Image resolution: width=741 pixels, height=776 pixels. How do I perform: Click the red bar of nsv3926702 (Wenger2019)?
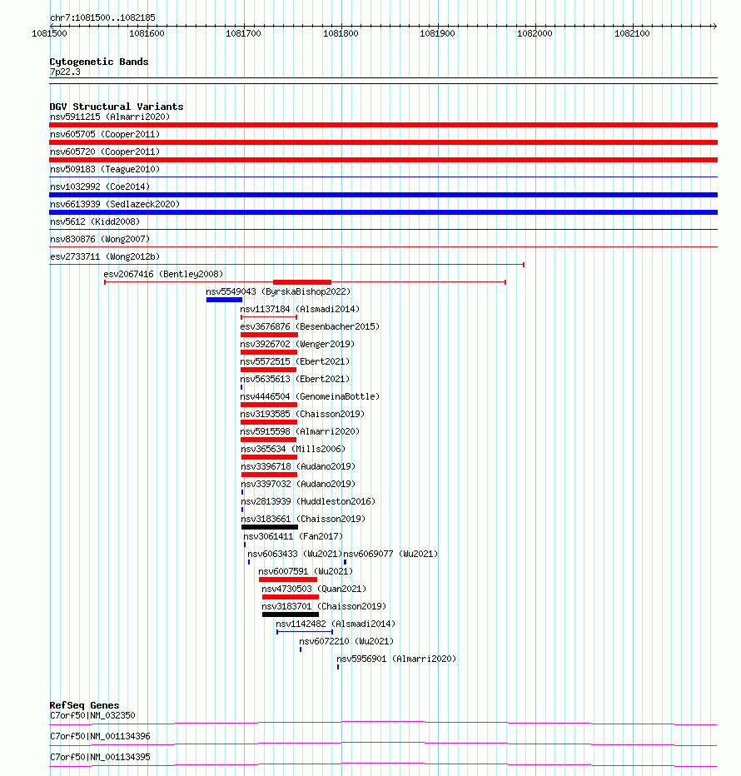tap(269, 352)
